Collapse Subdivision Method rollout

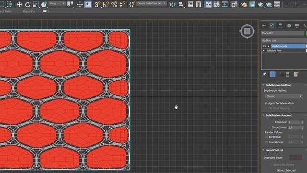tap(263, 85)
